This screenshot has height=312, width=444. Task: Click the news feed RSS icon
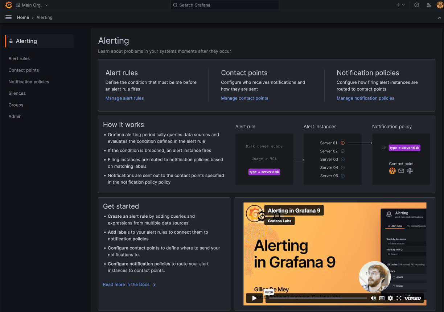tap(428, 5)
